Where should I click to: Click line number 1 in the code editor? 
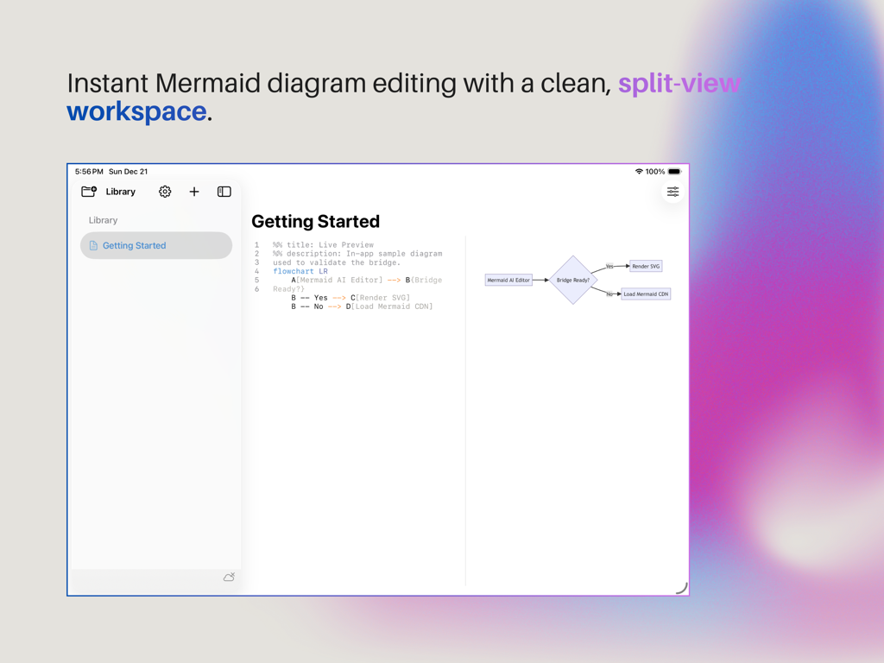256,244
